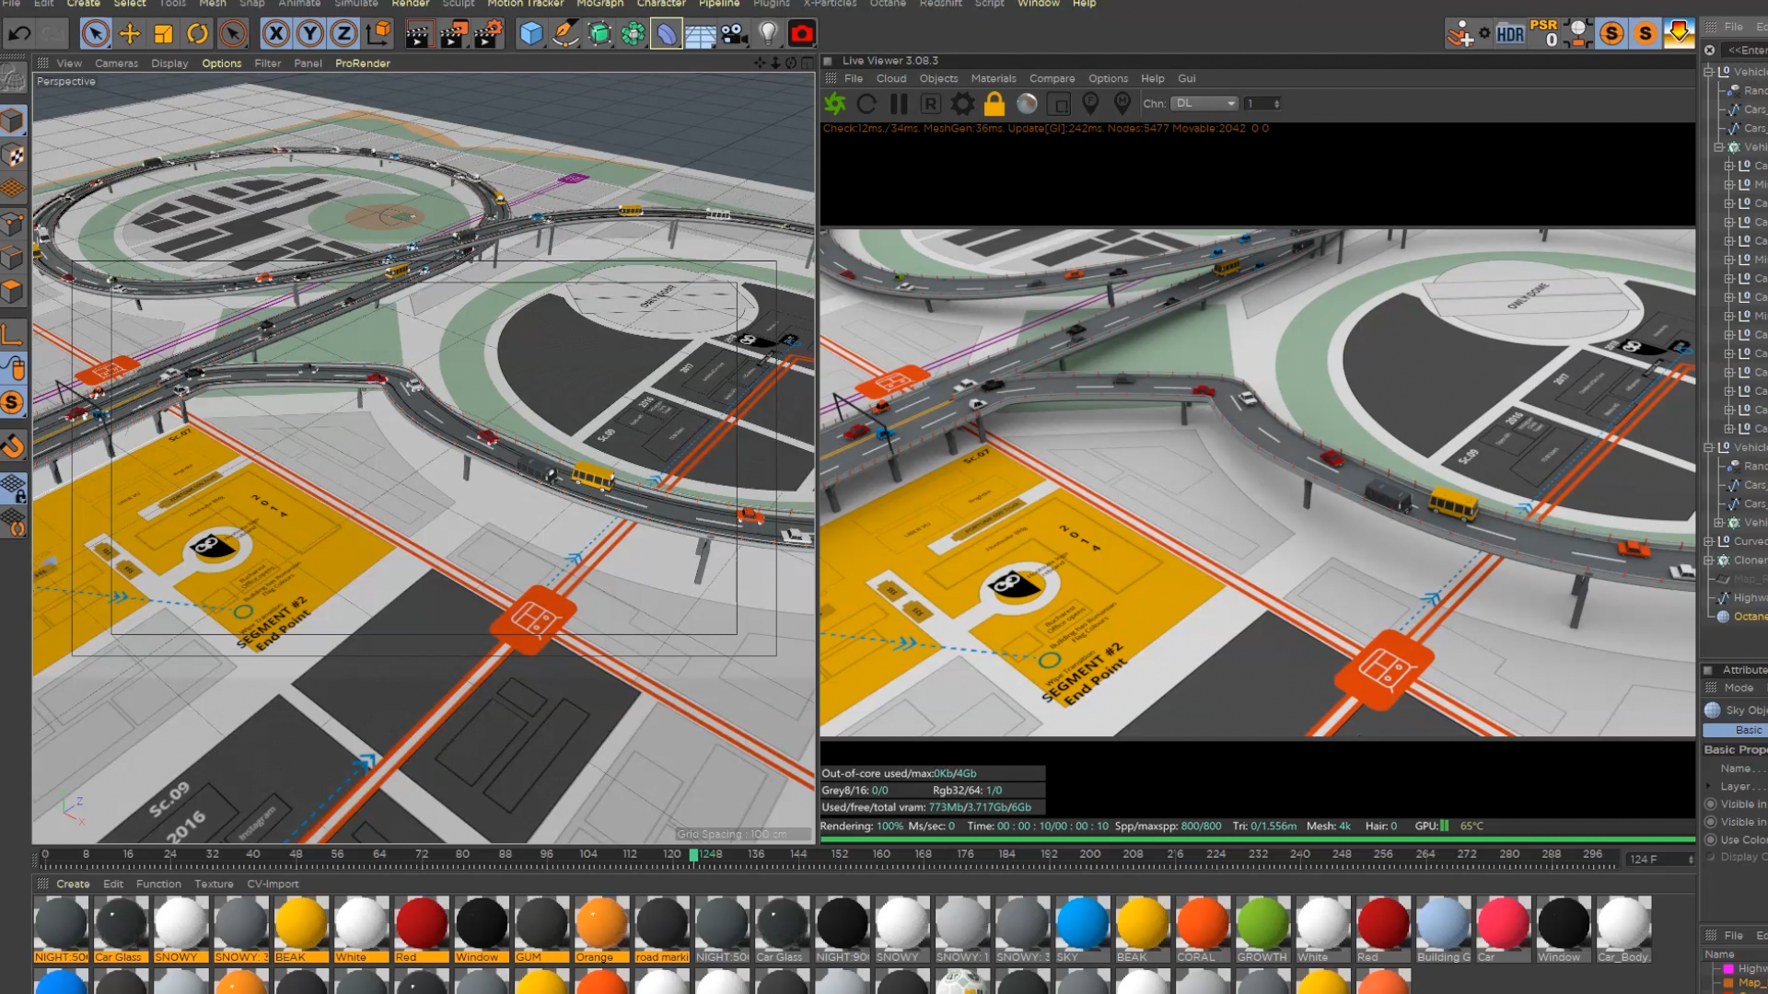Image resolution: width=1768 pixels, height=994 pixels.
Task: Expand the Cloner tree node
Action: point(1708,561)
